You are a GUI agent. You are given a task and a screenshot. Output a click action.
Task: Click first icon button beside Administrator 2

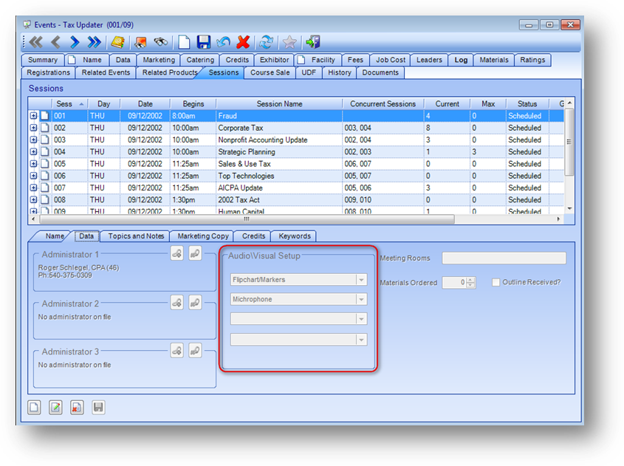(177, 303)
